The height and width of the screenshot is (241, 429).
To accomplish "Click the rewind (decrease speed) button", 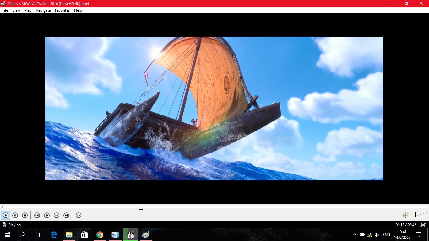I will 47,215.
